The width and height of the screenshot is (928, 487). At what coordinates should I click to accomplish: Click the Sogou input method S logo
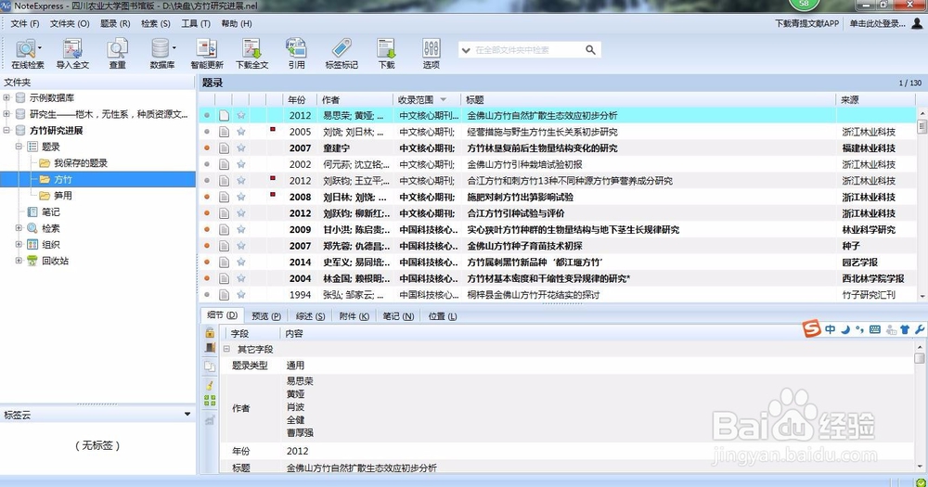[x=811, y=329]
